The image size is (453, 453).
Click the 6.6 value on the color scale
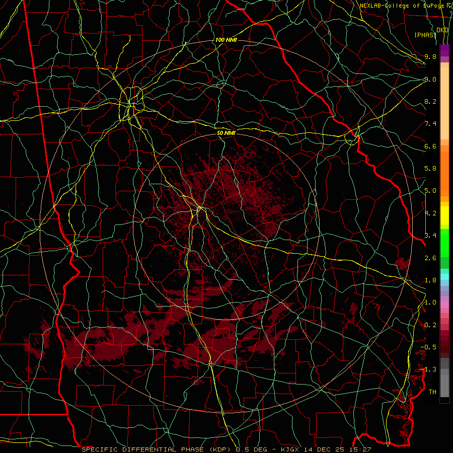tap(430, 146)
